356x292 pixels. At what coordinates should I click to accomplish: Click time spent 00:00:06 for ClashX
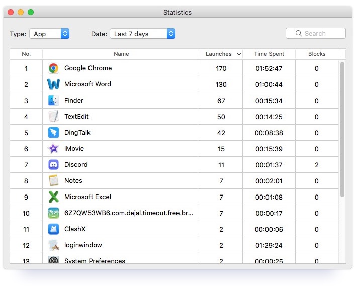coord(269,230)
